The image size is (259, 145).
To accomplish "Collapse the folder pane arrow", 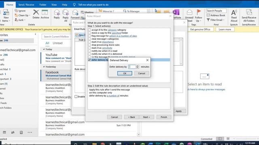I will 35,34.
